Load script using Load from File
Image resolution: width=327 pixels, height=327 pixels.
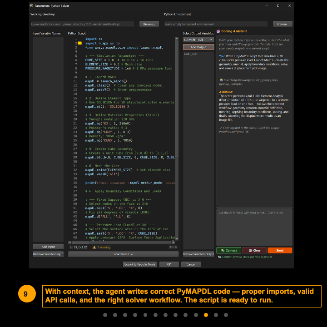123,254
